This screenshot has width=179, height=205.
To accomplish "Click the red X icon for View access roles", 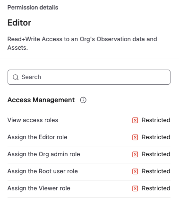I will 135,120.
